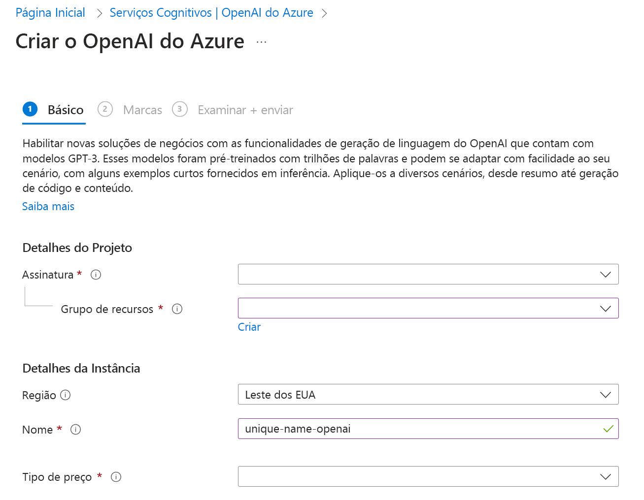Click the Tipo de preço label
Image resolution: width=644 pixels, height=500 pixels.
57,477
